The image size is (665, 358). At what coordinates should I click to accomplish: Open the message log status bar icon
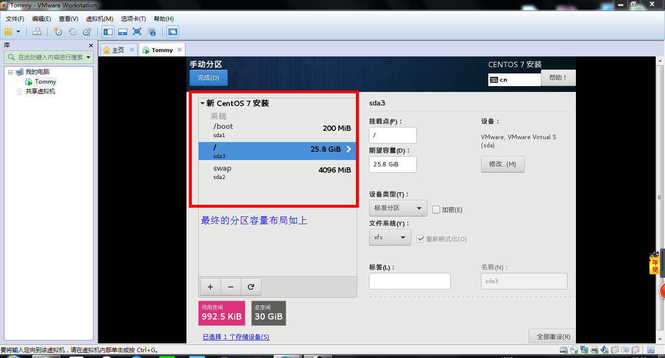pos(651,350)
